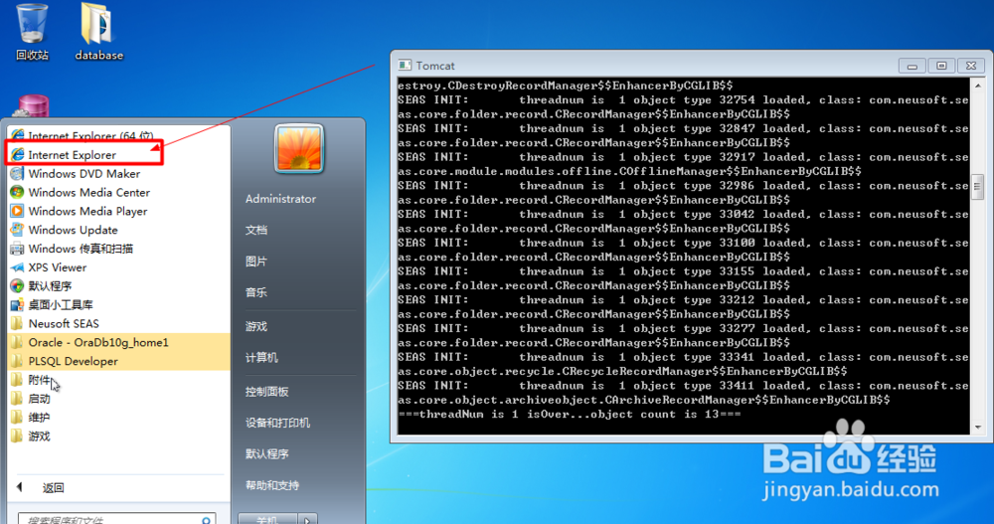Viewport: 994px width, 524px height.
Task: Open Windows Media Center
Action: [88, 192]
